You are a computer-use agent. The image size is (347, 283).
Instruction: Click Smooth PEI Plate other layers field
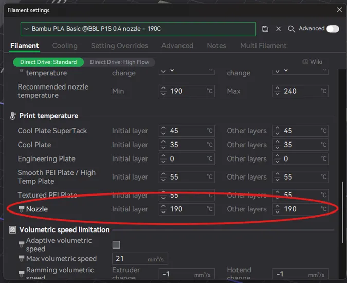[301, 177]
